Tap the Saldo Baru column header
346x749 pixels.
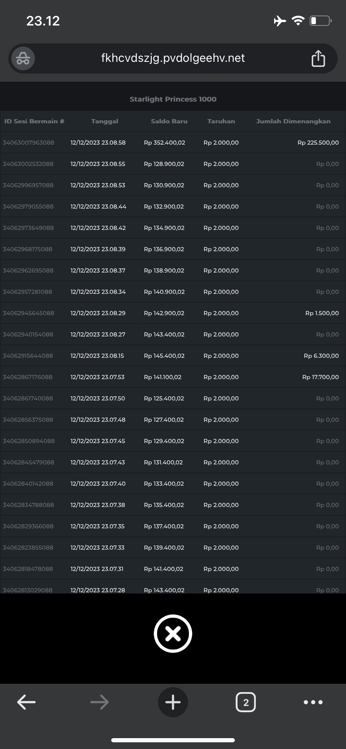click(169, 121)
